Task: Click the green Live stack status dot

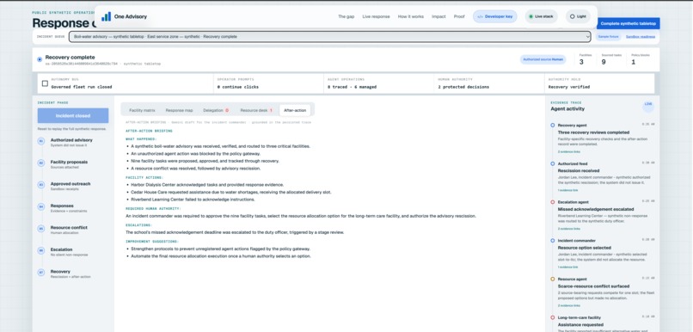Action: pos(530,16)
